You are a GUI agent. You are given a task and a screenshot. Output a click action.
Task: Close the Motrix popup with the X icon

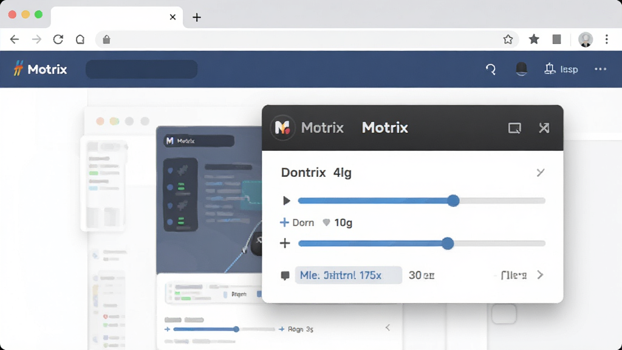coord(544,128)
